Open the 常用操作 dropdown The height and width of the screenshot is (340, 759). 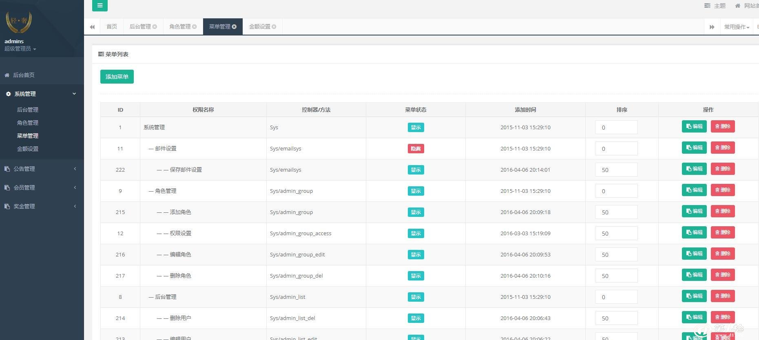coord(737,27)
